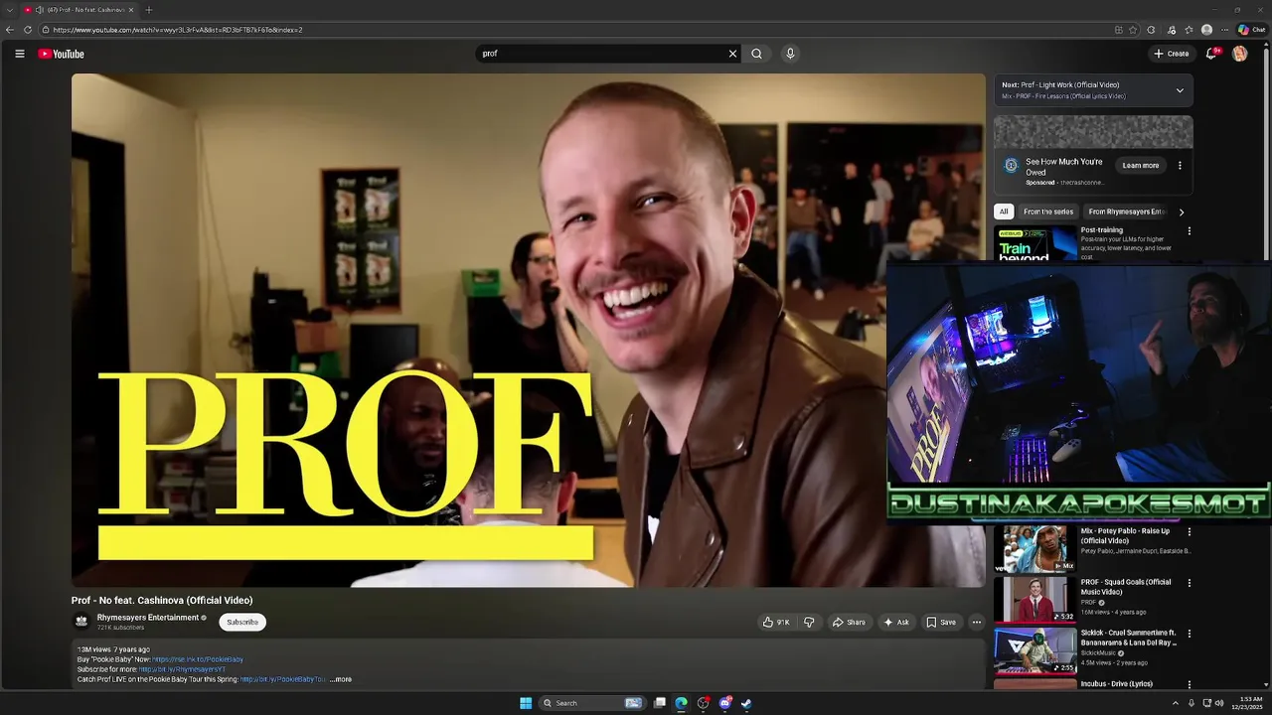Open options for the Post-training ad
The height and width of the screenshot is (715, 1272).
[1189, 231]
